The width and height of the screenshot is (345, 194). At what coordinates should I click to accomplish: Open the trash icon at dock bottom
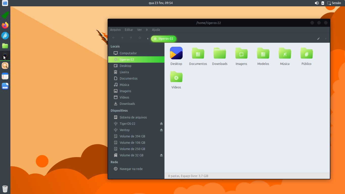tap(5, 189)
